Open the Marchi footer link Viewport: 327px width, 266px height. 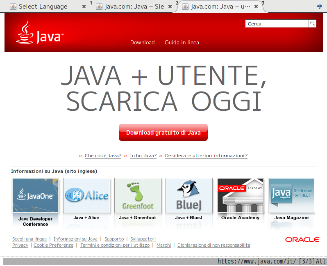(x=164, y=245)
